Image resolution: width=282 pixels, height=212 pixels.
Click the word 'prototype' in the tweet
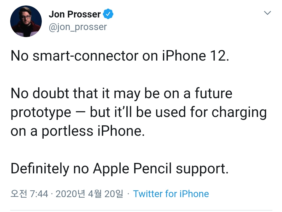click(x=41, y=113)
